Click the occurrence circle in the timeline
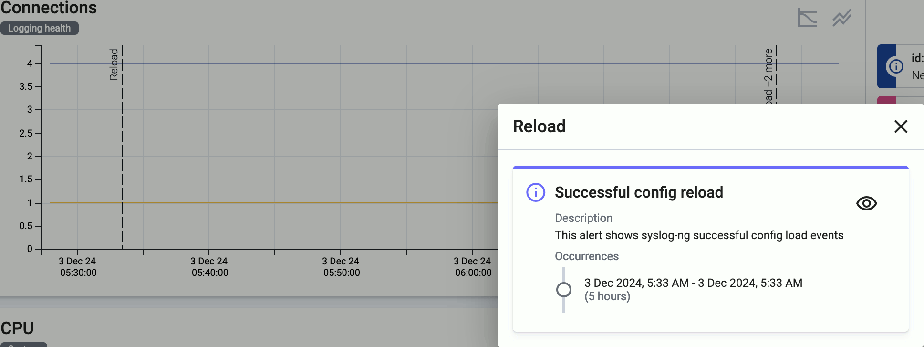924x347 pixels. [x=564, y=290]
